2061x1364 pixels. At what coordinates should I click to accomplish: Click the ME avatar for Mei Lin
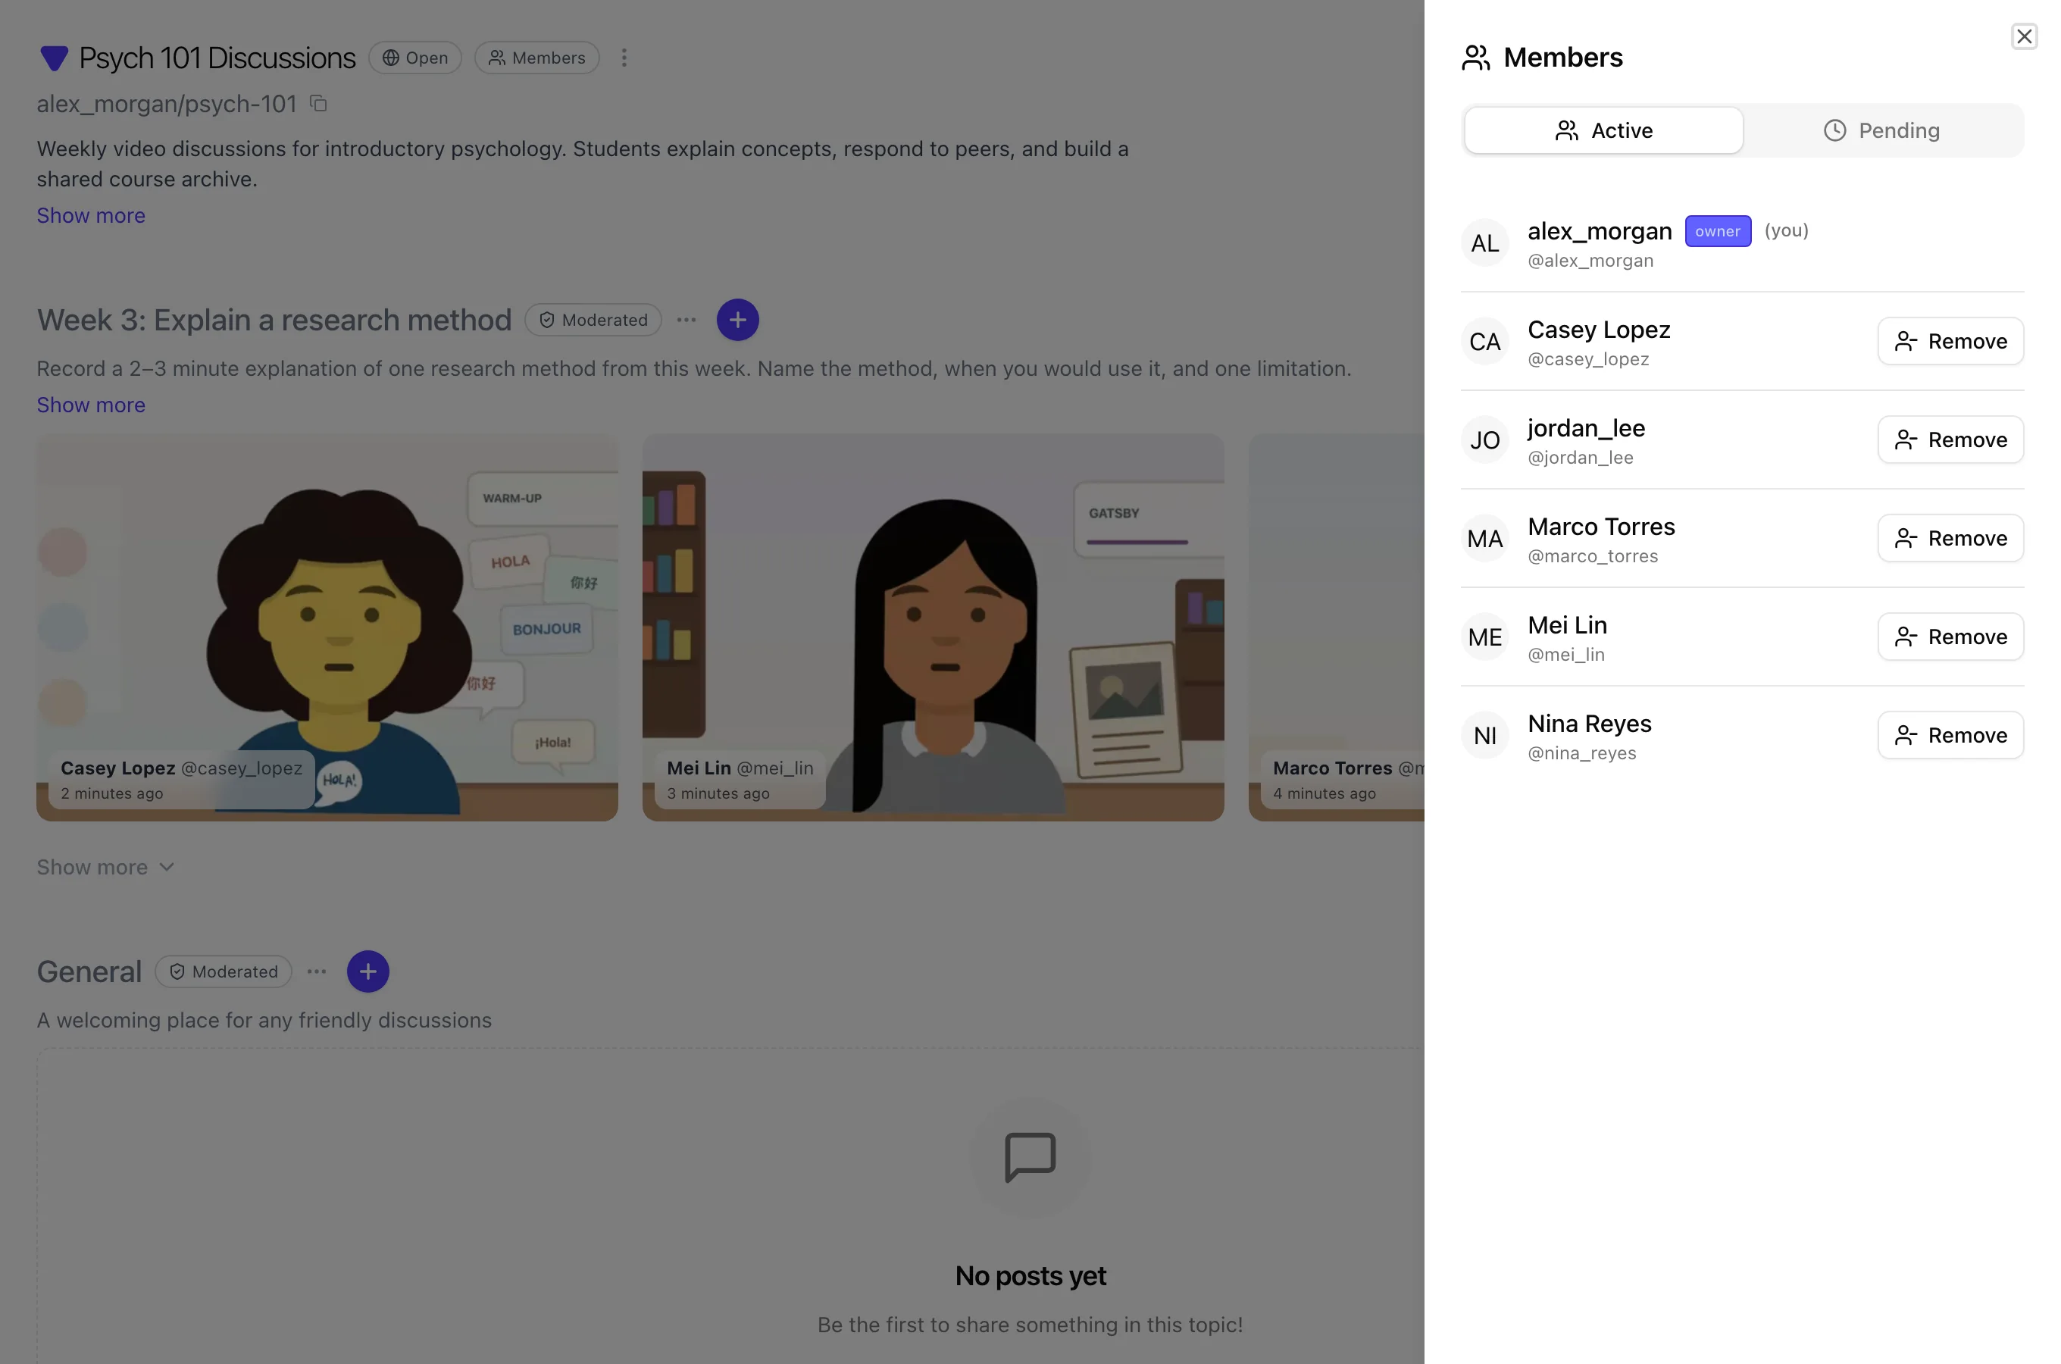(1484, 637)
